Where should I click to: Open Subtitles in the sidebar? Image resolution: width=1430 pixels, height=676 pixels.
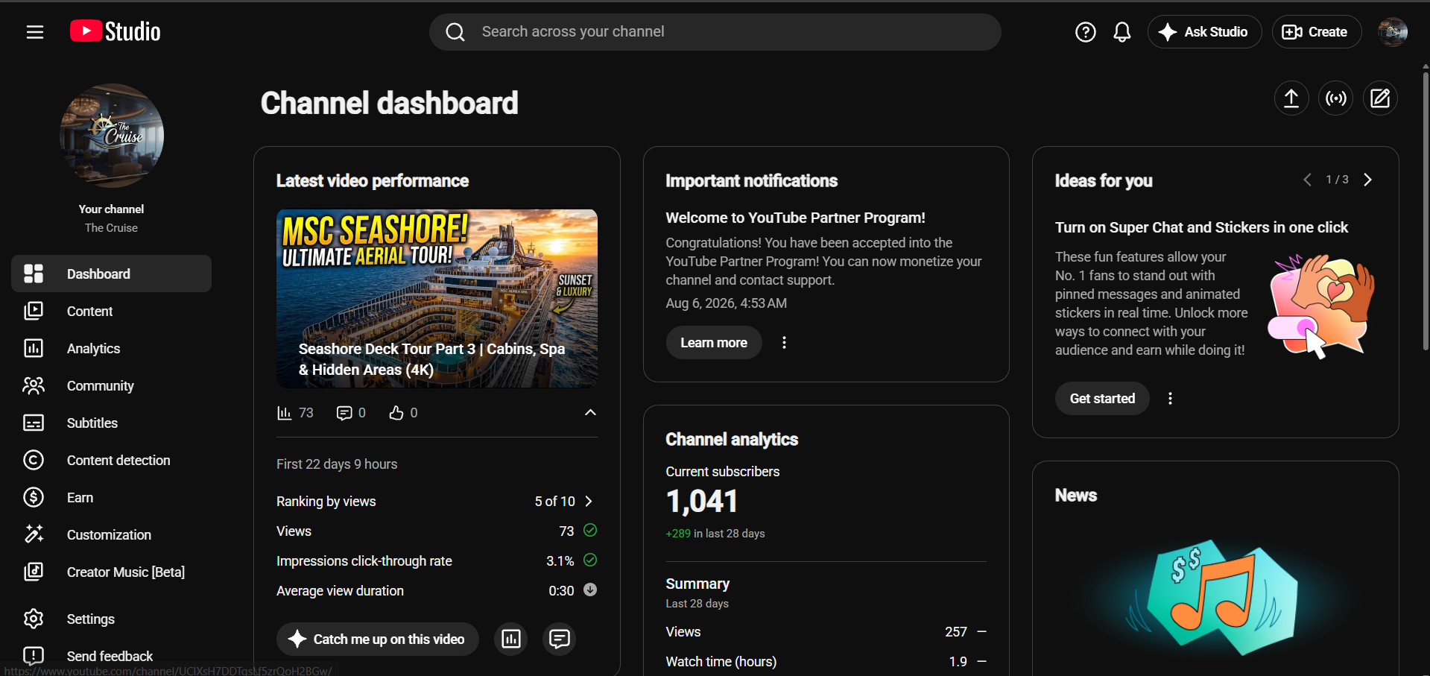point(111,423)
